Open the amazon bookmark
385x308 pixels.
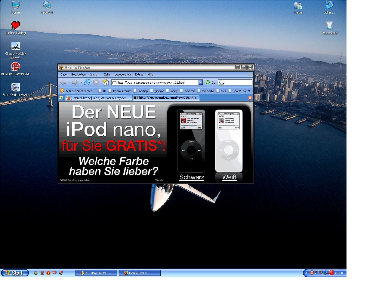click(x=187, y=91)
